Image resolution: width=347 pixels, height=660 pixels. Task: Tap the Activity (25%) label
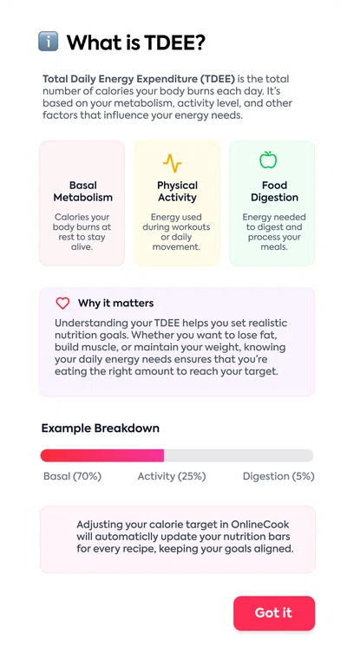click(172, 476)
